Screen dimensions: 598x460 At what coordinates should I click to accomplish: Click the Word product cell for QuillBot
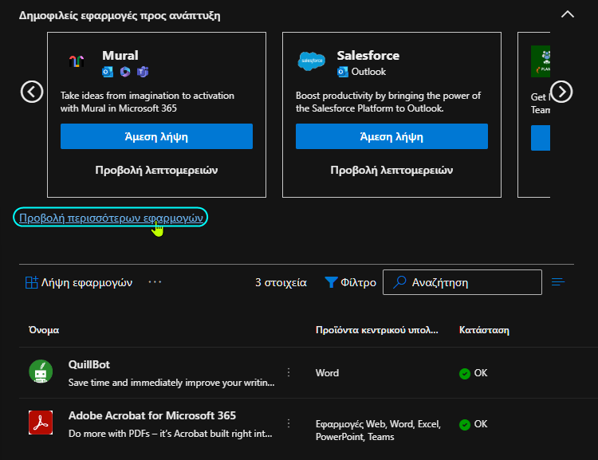[x=327, y=373]
